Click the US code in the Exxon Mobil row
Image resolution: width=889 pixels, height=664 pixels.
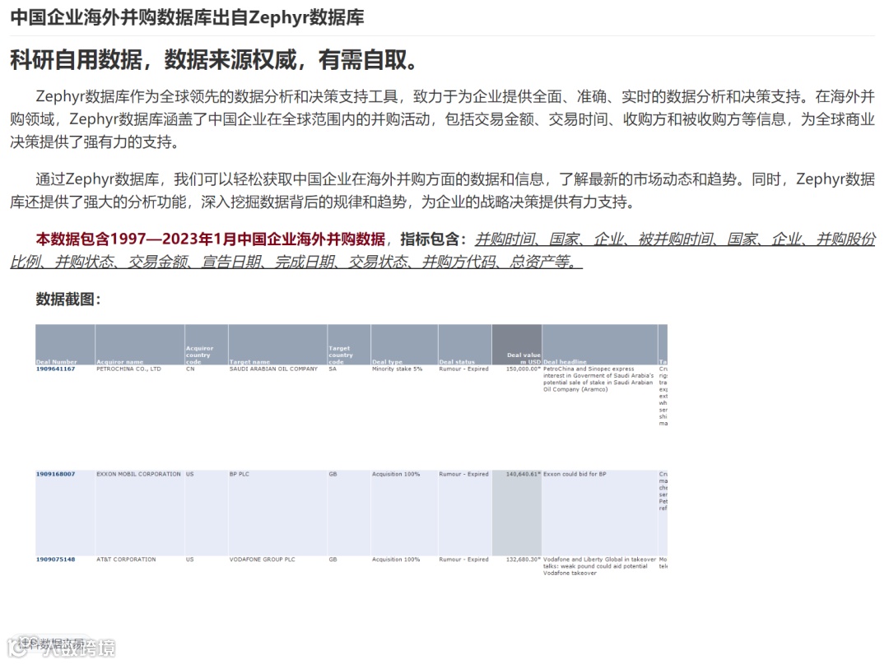tap(190, 474)
